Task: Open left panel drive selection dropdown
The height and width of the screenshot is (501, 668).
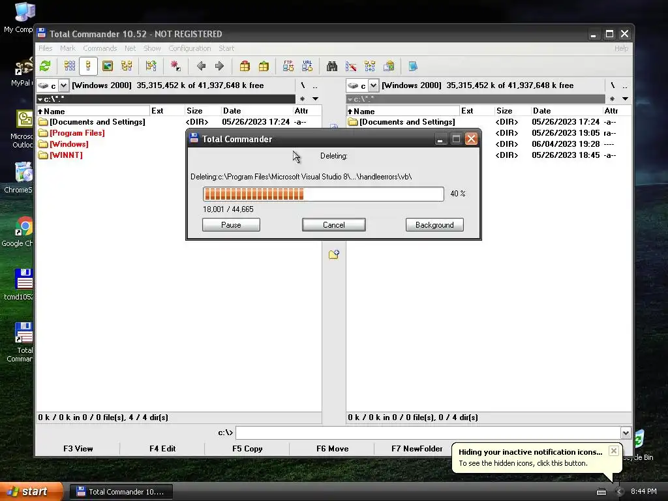Action: coord(63,85)
